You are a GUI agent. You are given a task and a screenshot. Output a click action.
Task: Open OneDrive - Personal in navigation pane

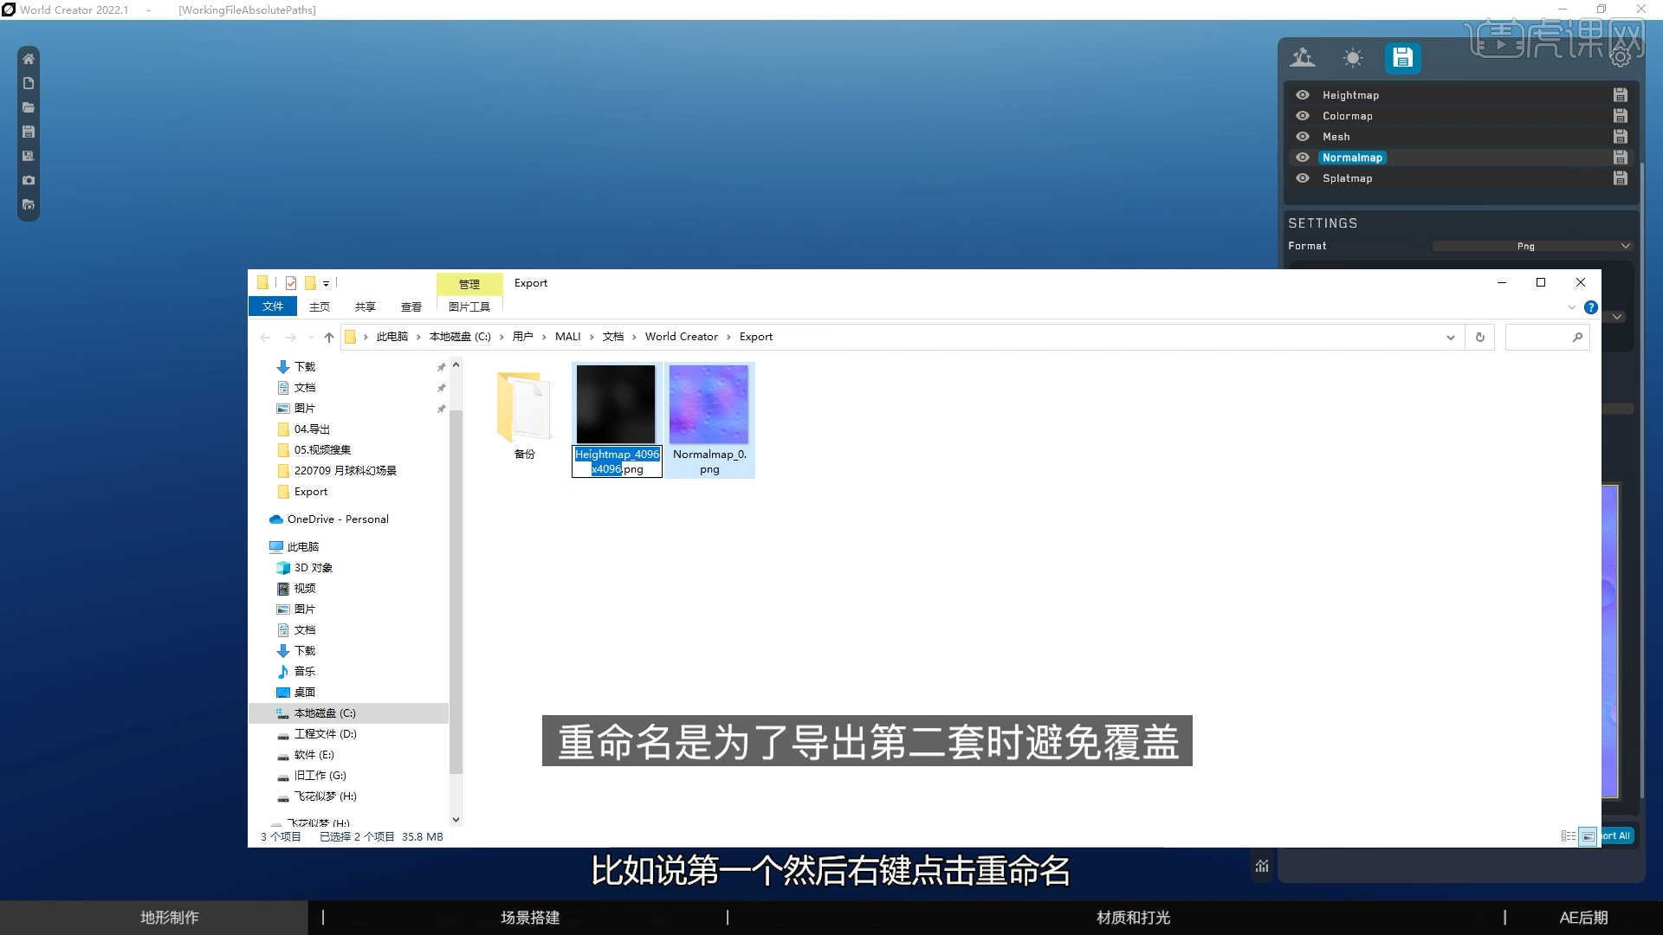pyautogui.click(x=338, y=519)
